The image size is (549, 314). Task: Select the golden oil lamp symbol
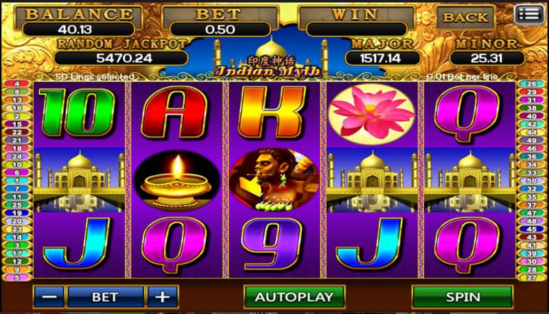(x=176, y=181)
